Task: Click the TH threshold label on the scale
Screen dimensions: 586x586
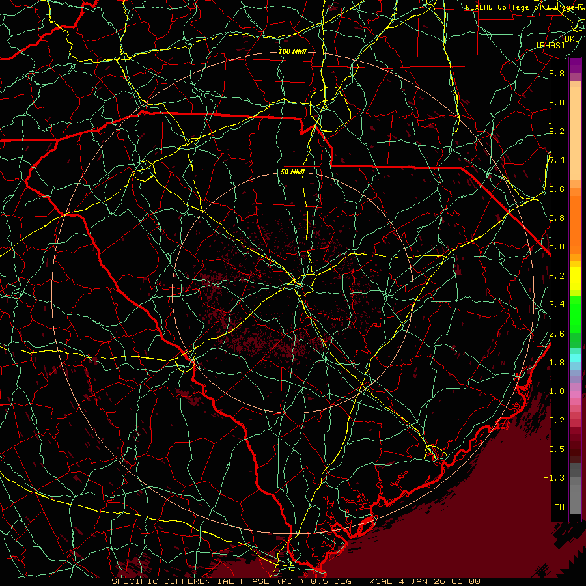Action: tap(559, 507)
